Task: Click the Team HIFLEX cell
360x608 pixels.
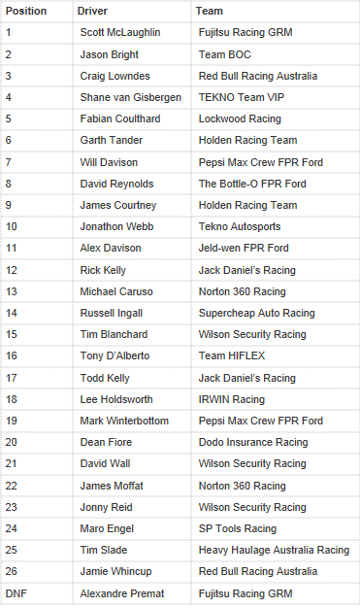Action: [x=275, y=355]
